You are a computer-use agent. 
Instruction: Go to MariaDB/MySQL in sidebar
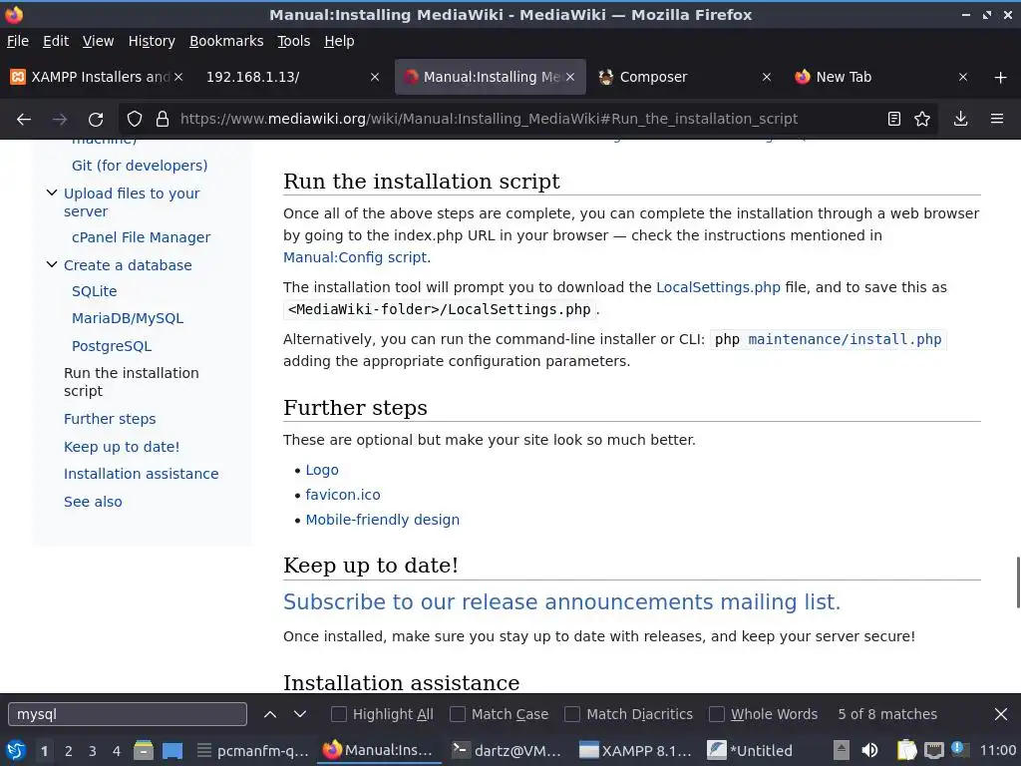click(x=128, y=318)
